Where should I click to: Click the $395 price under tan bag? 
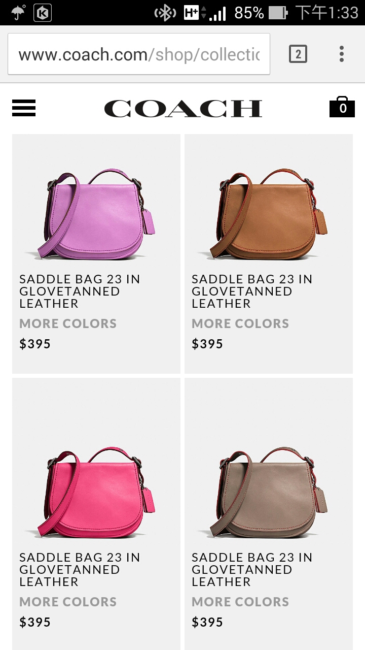[207, 344]
